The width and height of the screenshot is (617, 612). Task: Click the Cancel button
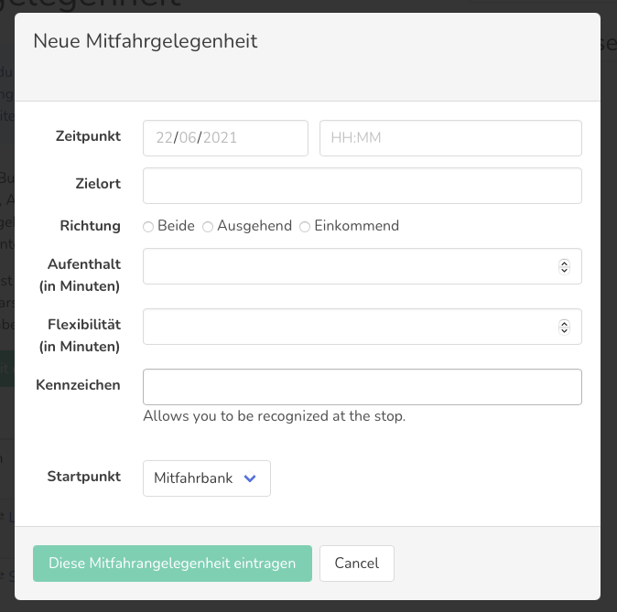click(356, 564)
